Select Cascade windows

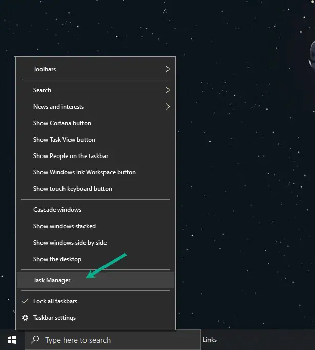[95, 210]
